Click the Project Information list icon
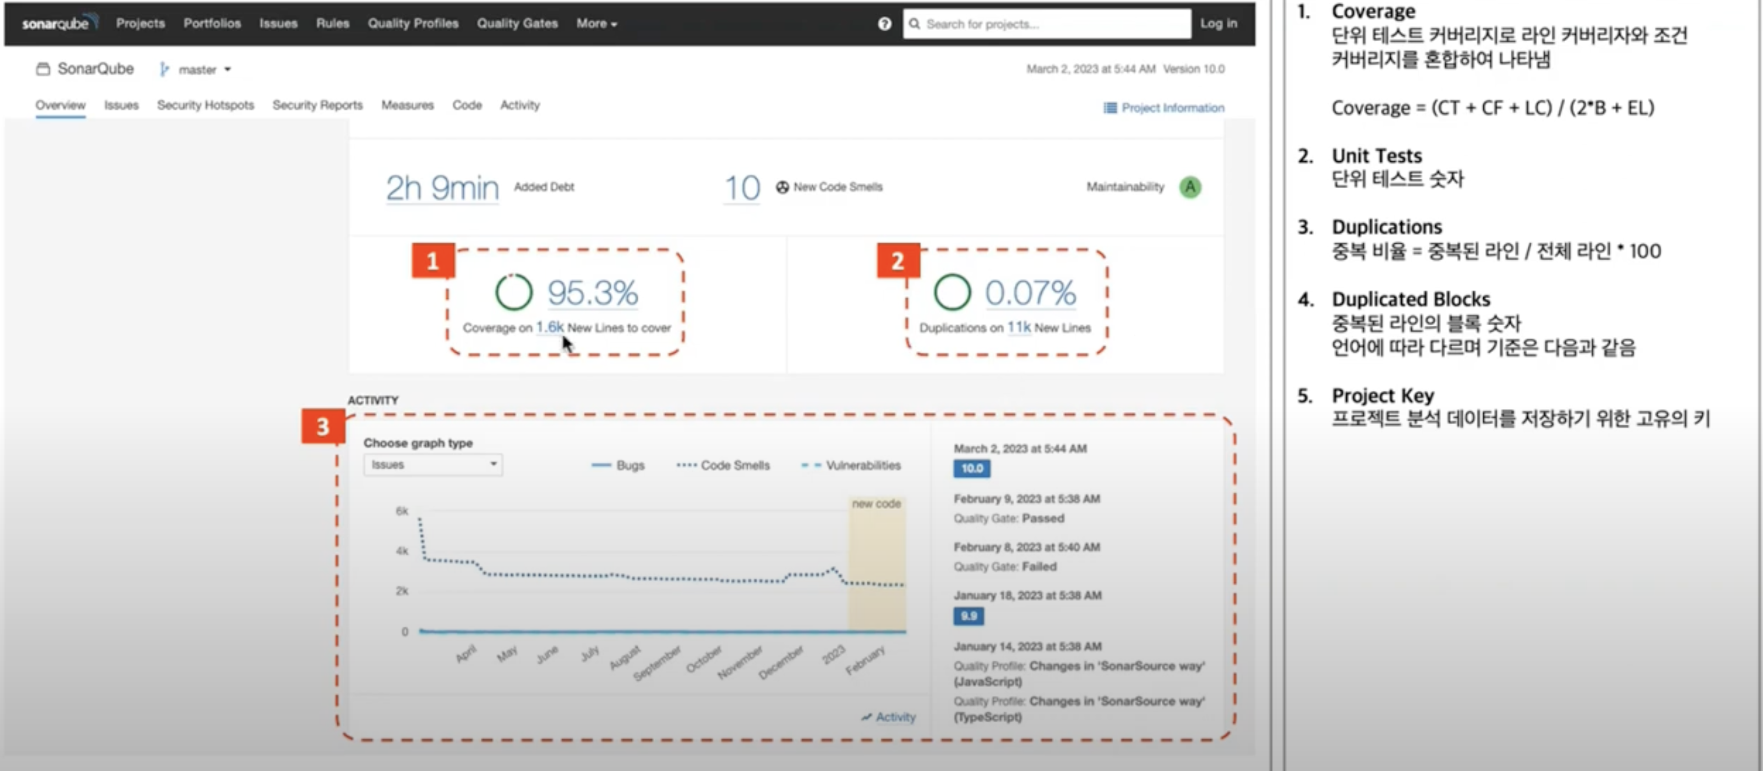The image size is (1763, 771). [1109, 108]
